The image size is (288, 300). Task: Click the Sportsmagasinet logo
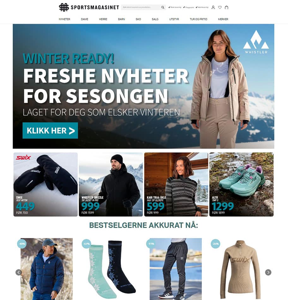(89, 7)
